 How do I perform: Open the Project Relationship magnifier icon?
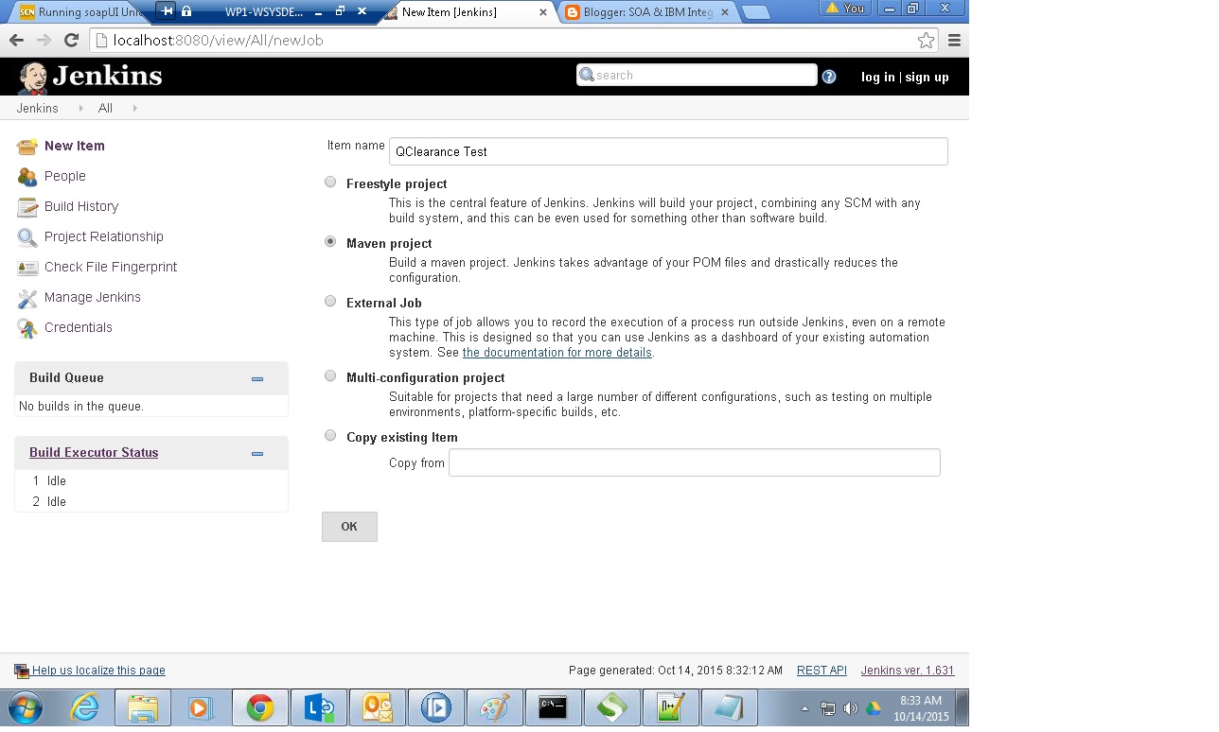click(x=27, y=237)
